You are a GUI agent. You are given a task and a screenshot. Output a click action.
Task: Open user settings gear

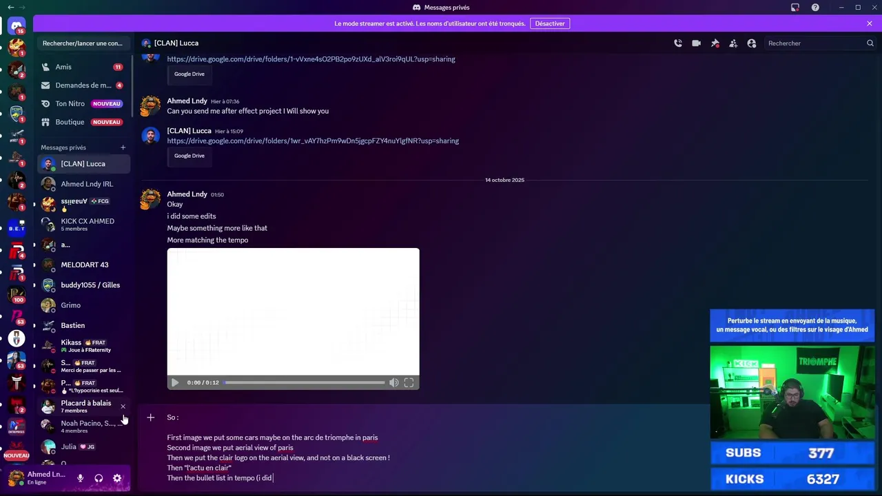pos(117,478)
